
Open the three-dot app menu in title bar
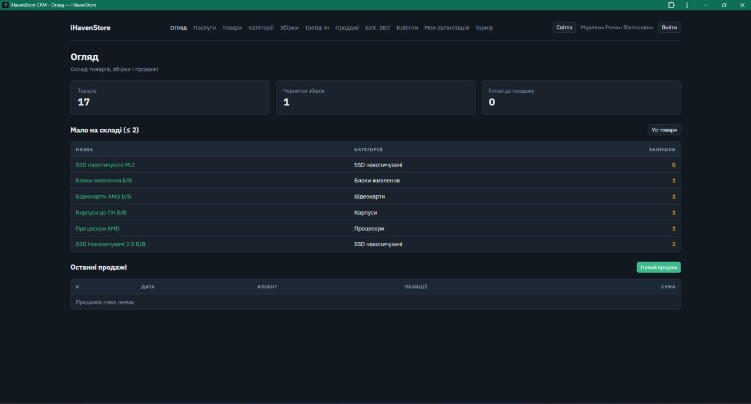coord(687,5)
